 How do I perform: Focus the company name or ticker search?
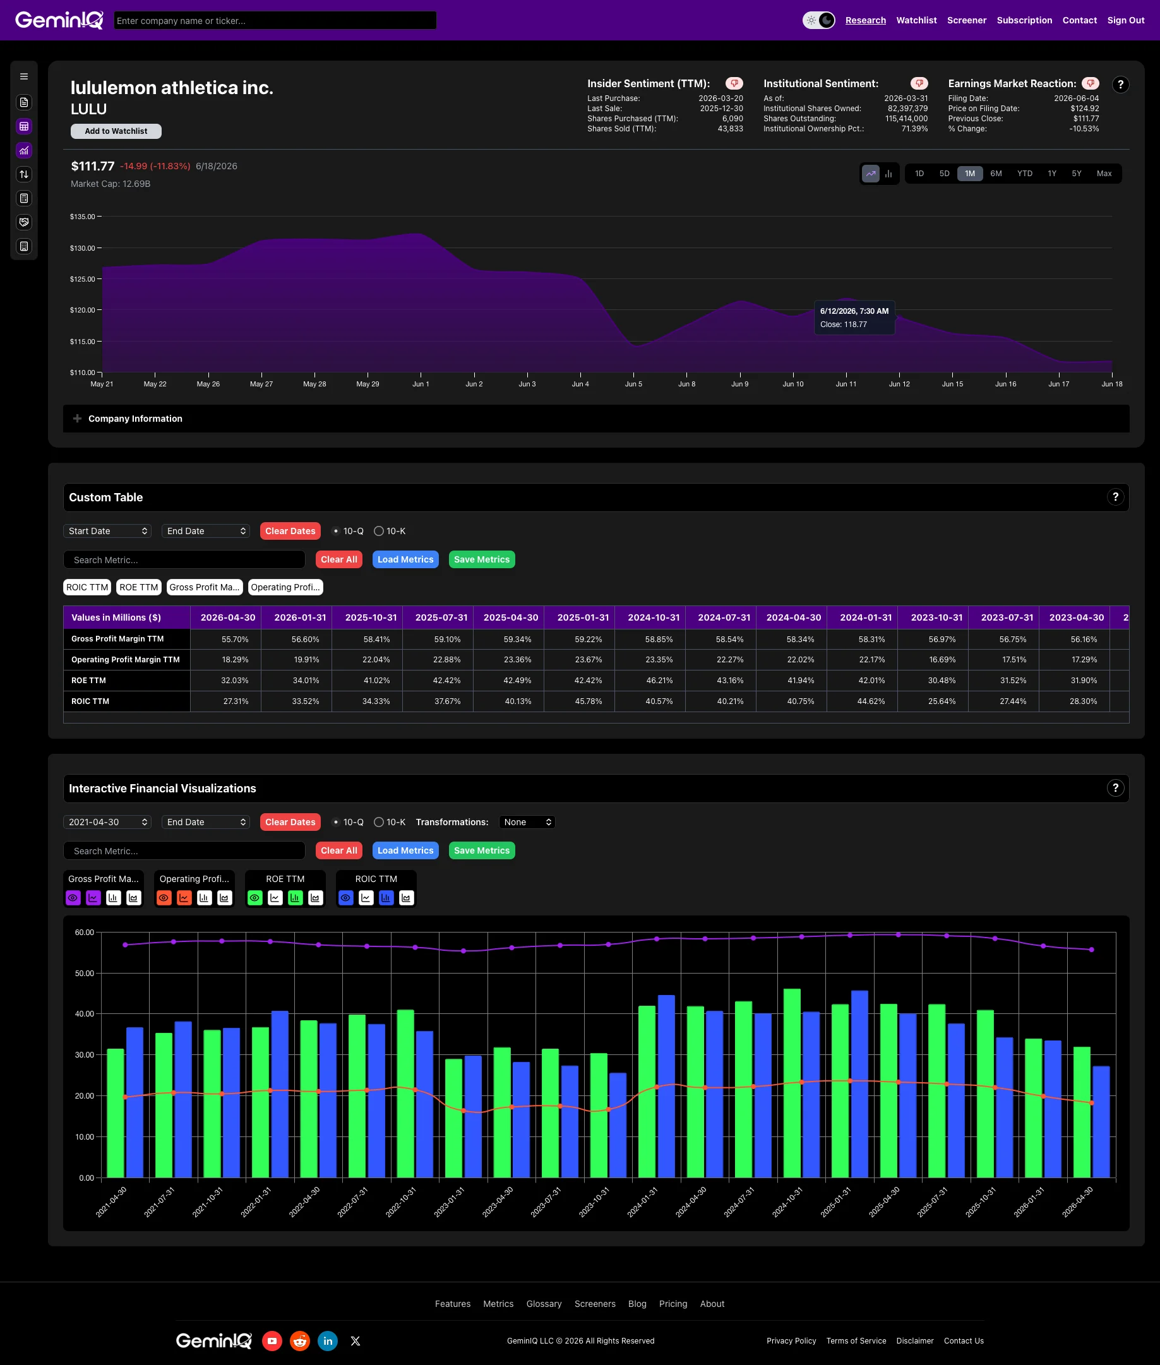(275, 20)
